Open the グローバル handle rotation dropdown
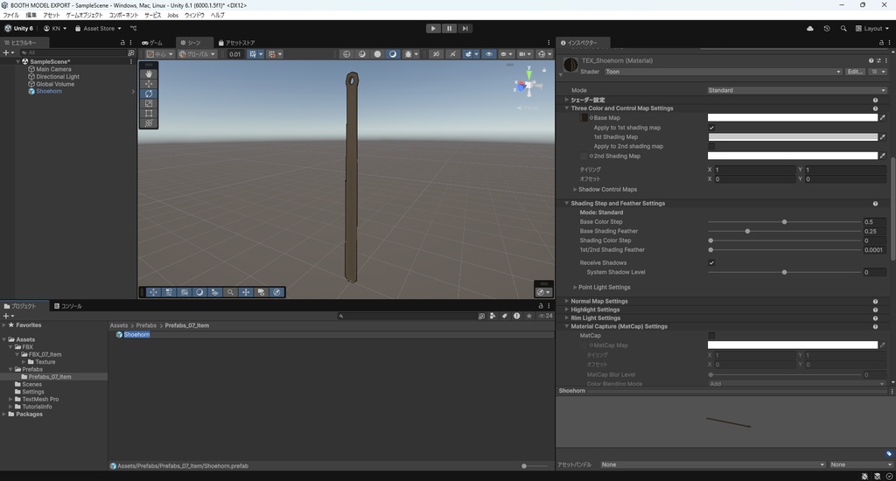The width and height of the screenshot is (896, 481). 197,54
